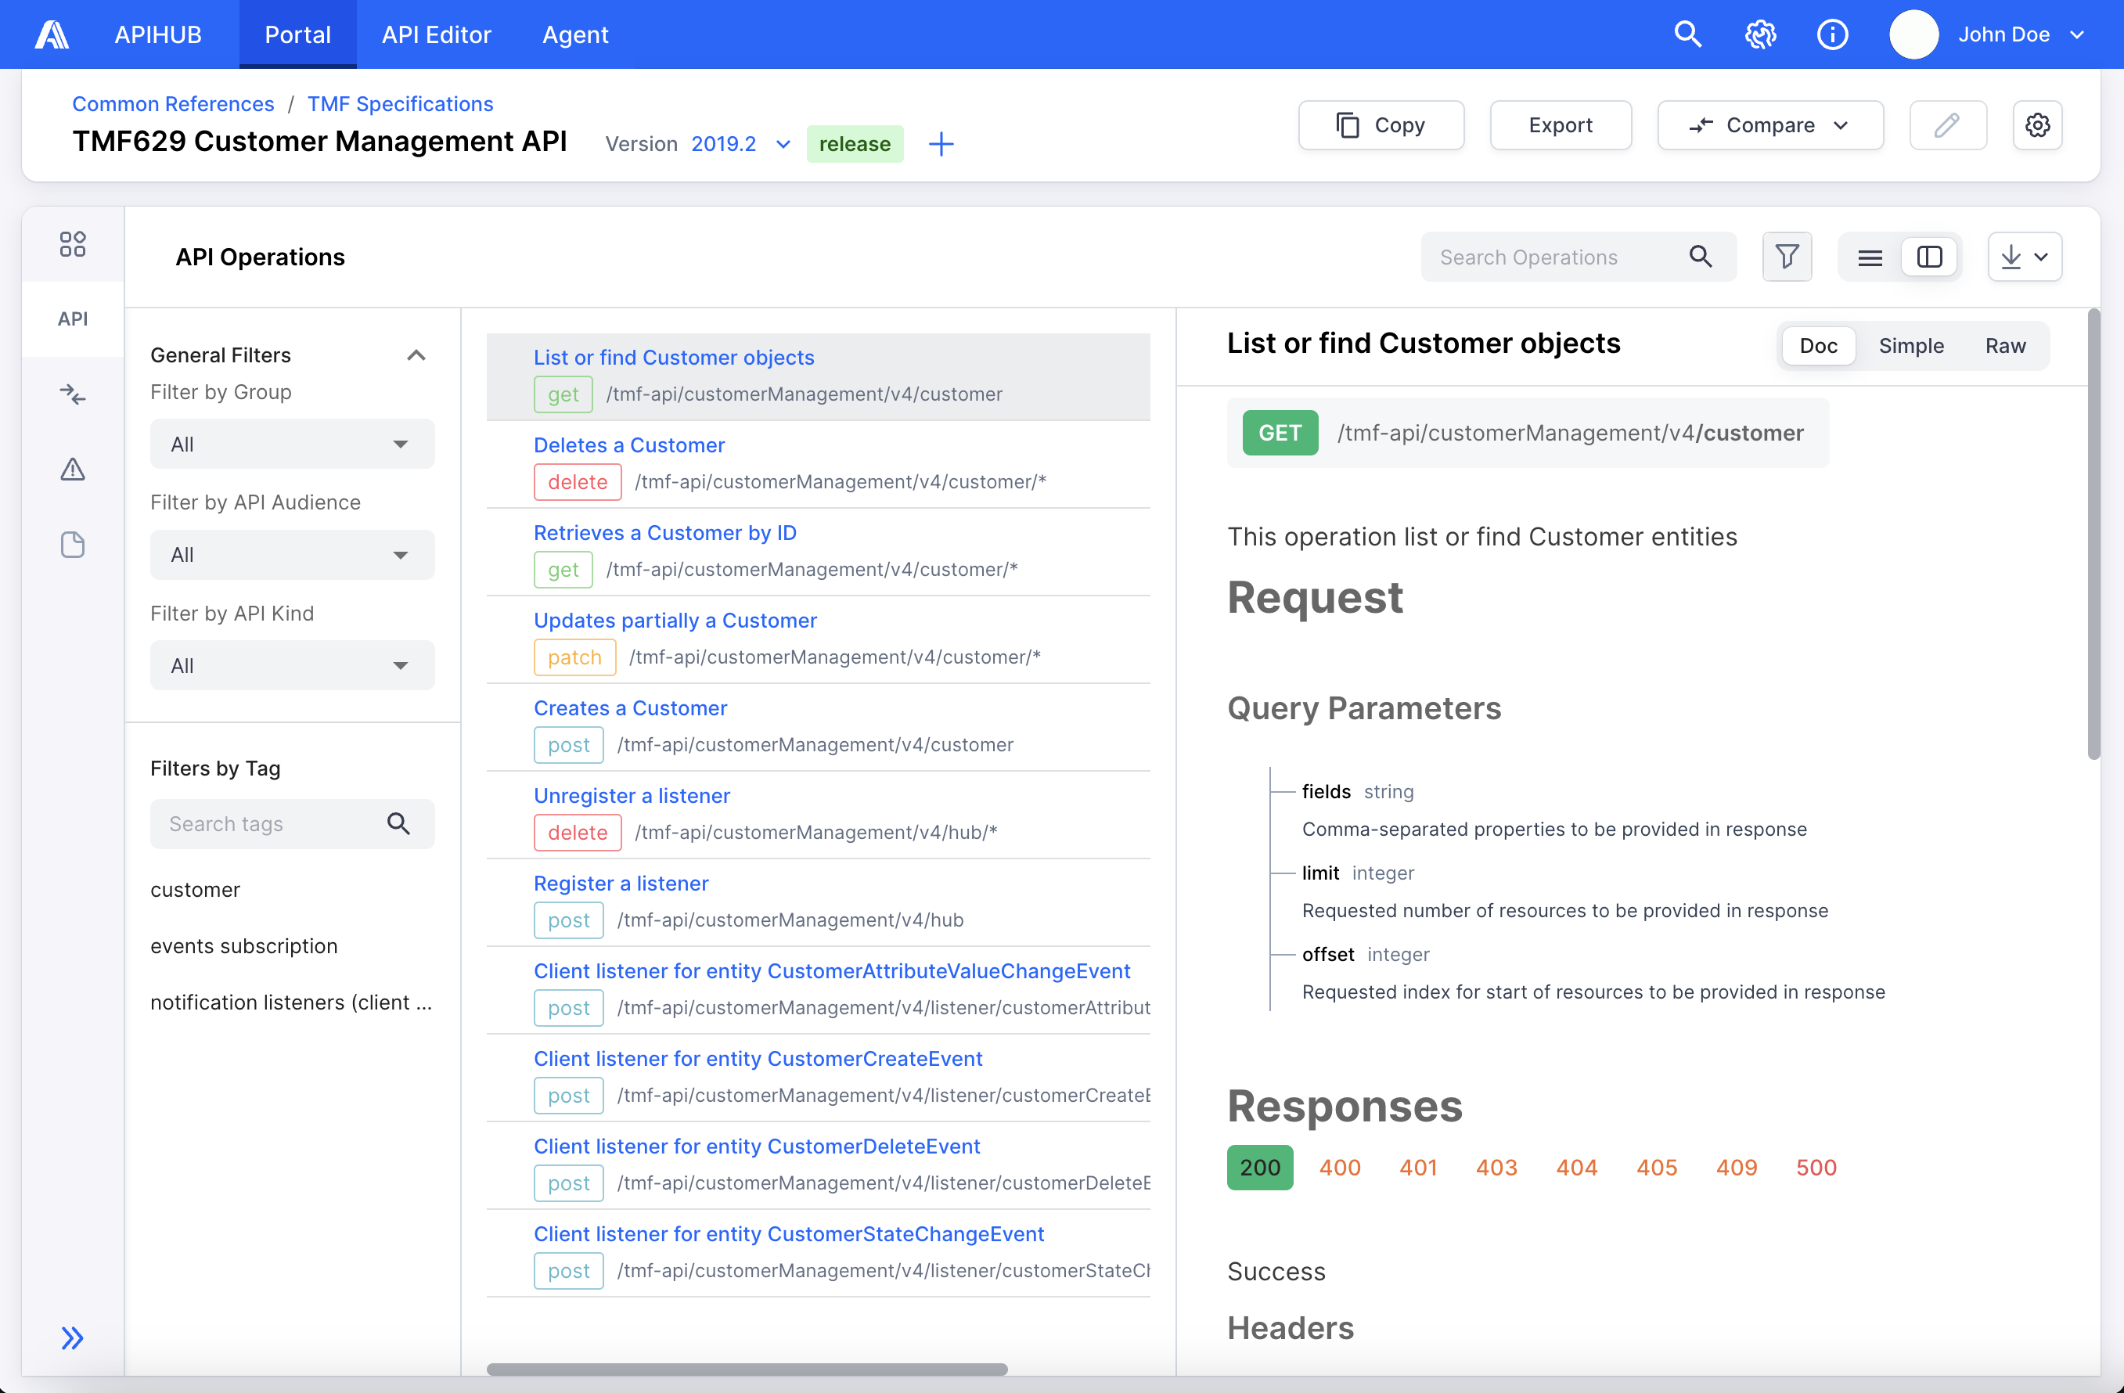Image resolution: width=2124 pixels, height=1393 pixels.
Task: Click magnifier in Search tags field
Action: click(x=398, y=823)
